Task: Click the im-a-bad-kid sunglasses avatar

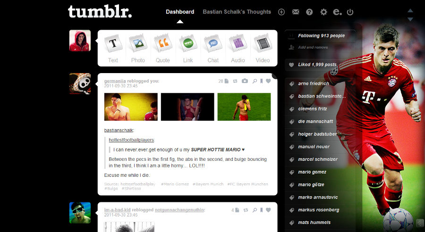Action: coord(80,213)
